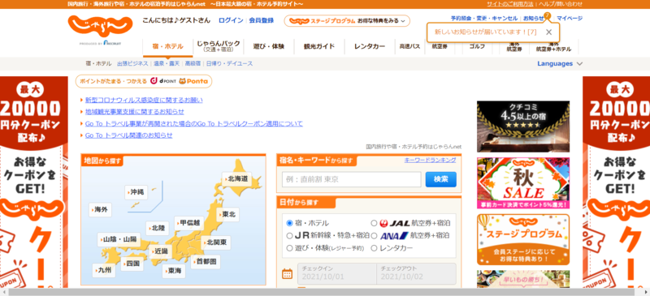Open the じゃらんパック tab
Image resolution: width=650 pixels, height=296 pixels.
(x=219, y=46)
